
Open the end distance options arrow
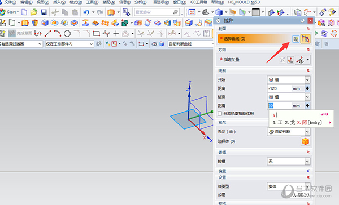point(307,106)
